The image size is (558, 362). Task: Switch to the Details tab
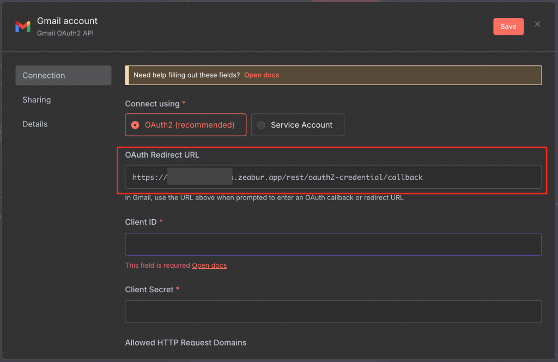point(35,124)
